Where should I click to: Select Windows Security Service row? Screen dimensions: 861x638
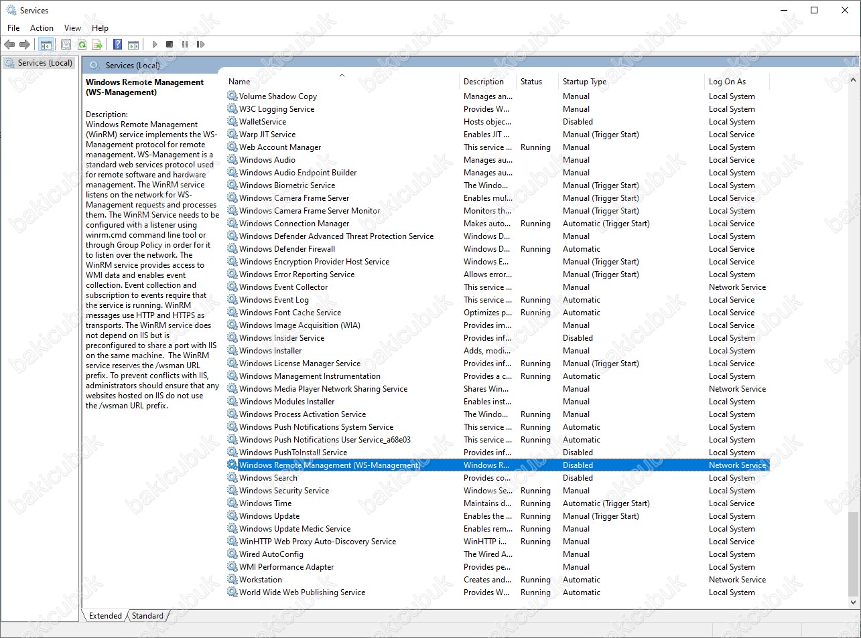[x=498, y=490]
